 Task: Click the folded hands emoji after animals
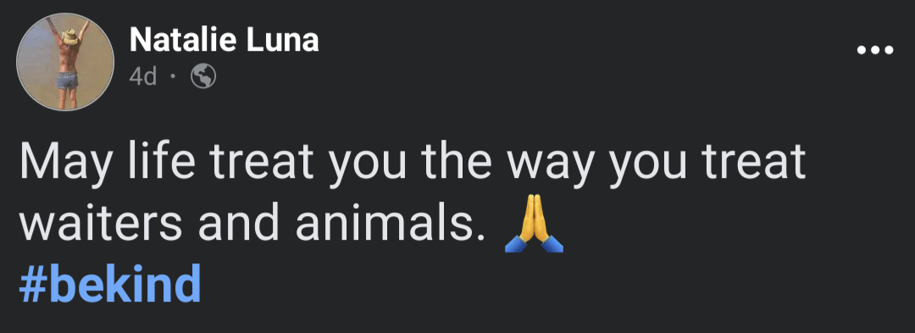(x=534, y=224)
